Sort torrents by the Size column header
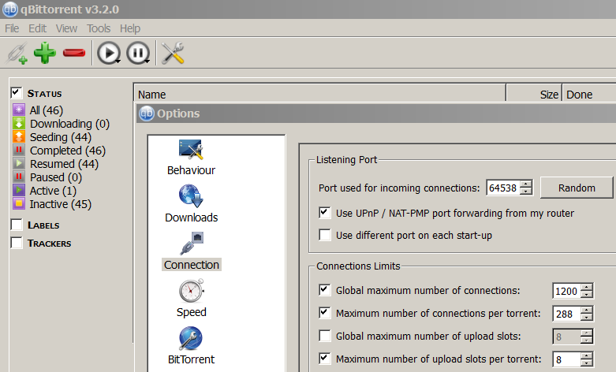Screen dimensions: 616x372 (x=534, y=94)
